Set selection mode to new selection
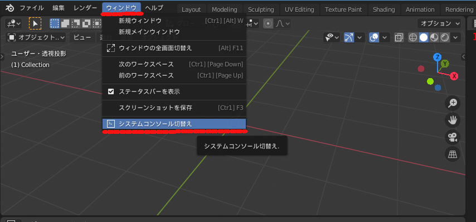The image size is (476, 222). [x=55, y=23]
